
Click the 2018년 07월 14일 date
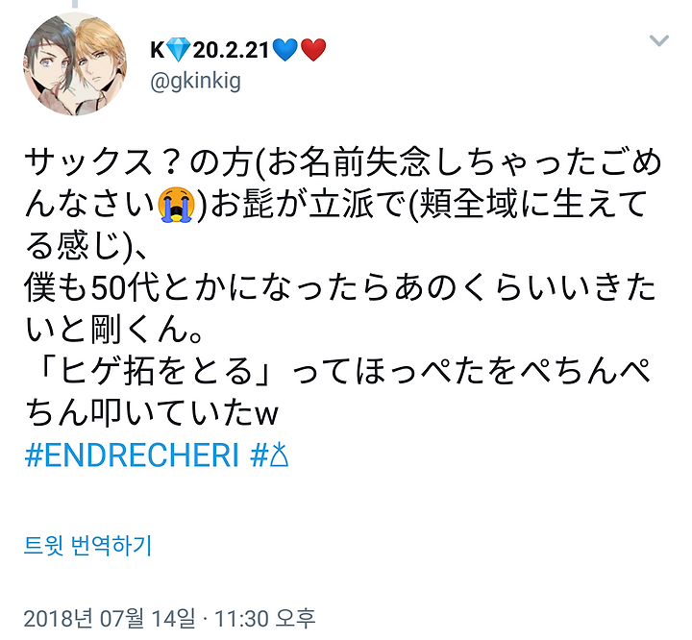point(109,618)
